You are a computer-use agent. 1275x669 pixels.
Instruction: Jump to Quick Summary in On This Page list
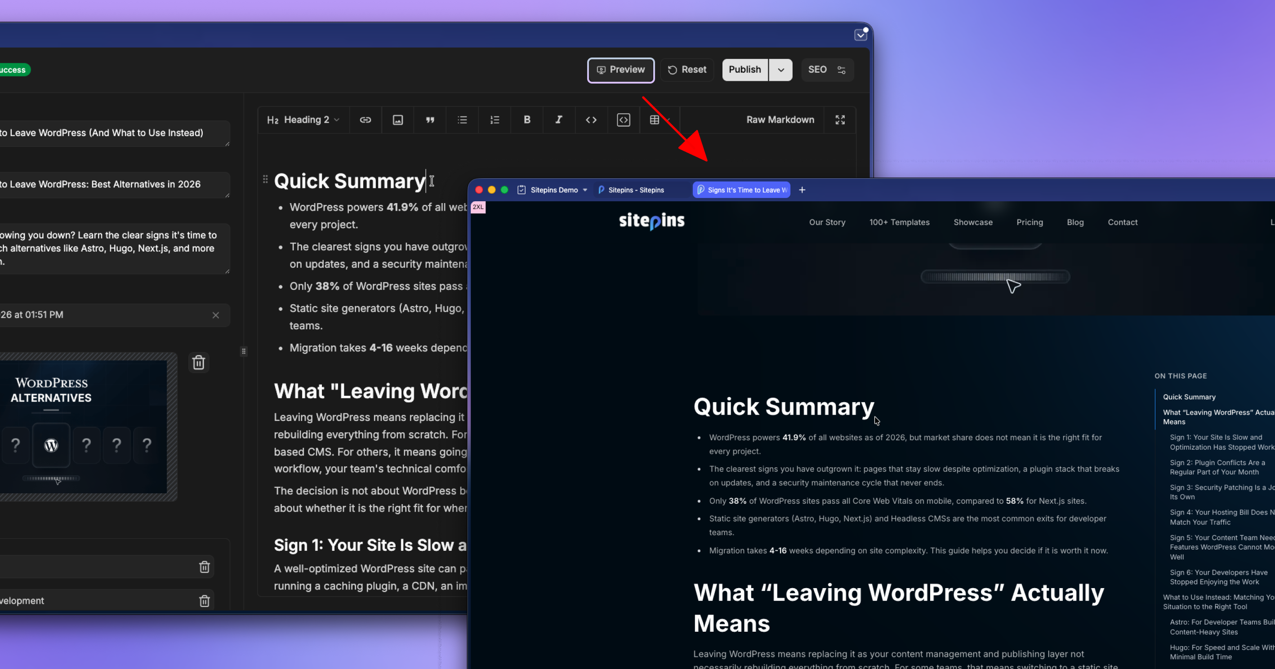tap(1189, 397)
